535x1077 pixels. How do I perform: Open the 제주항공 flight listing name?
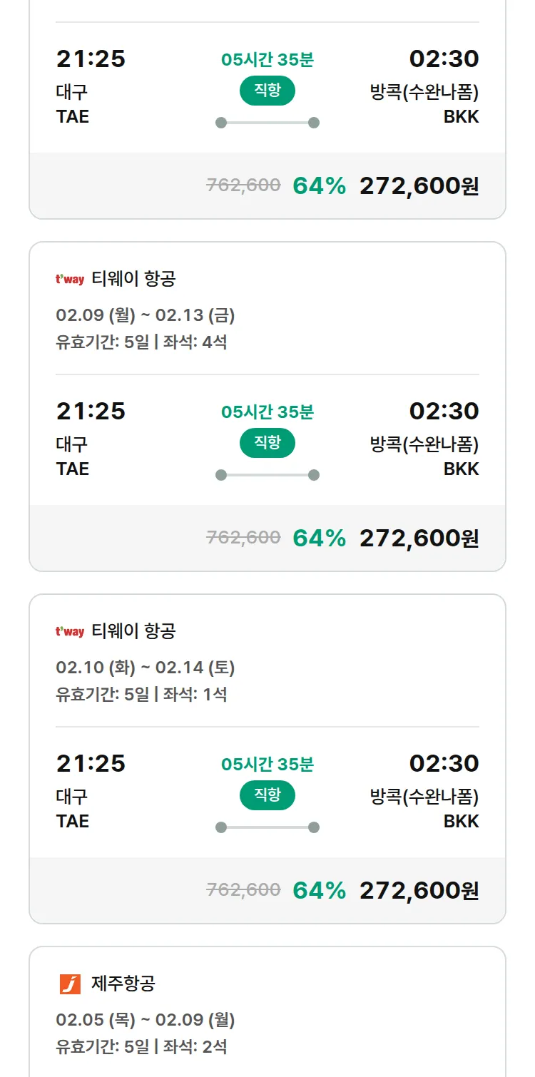tap(123, 984)
